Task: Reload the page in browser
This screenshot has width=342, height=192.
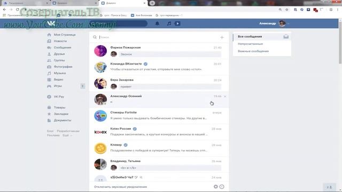Action: [x=18, y=10]
